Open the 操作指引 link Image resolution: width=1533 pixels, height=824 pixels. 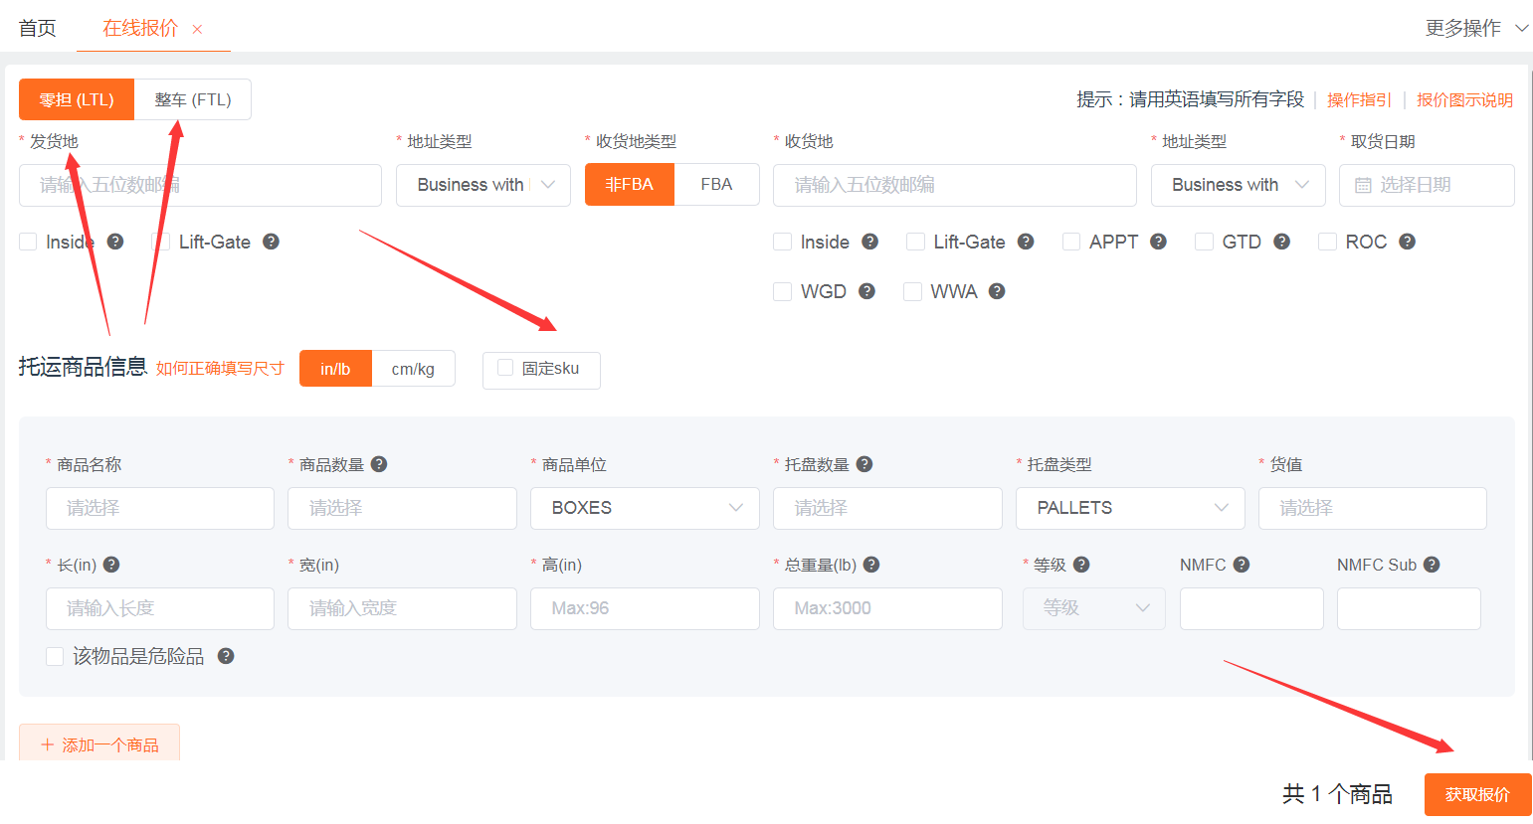[x=1359, y=99]
